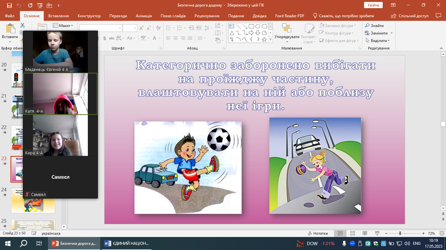Screen dimensions: 446x250
Task: Open the Анімація ribbon tab
Action: coord(144,16)
